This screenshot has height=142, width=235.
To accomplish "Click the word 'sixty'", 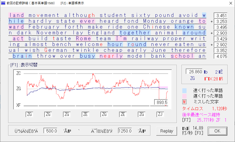I will tap(141, 15).
